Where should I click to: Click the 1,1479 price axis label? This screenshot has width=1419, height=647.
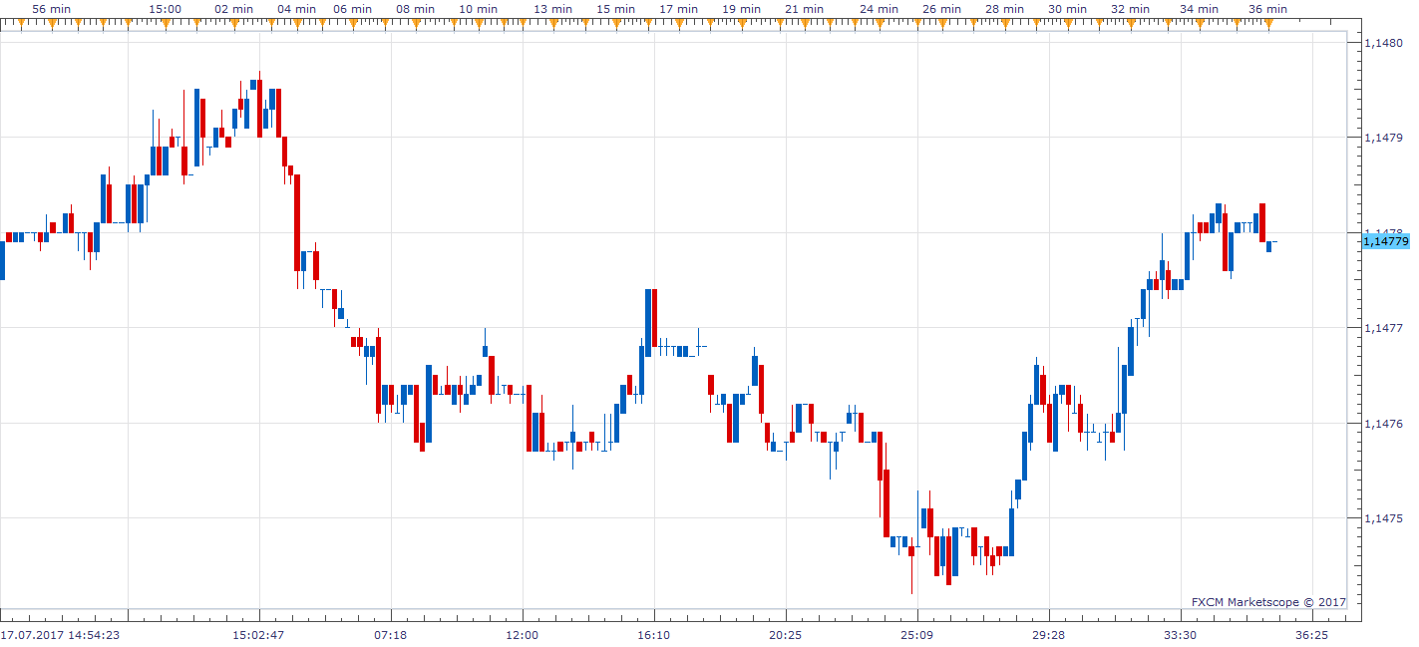[x=1385, y=138]
